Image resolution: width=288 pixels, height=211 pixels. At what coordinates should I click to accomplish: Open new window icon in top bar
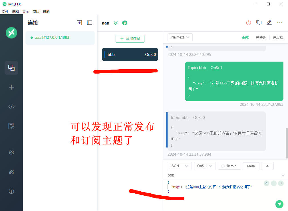[259, 23]
